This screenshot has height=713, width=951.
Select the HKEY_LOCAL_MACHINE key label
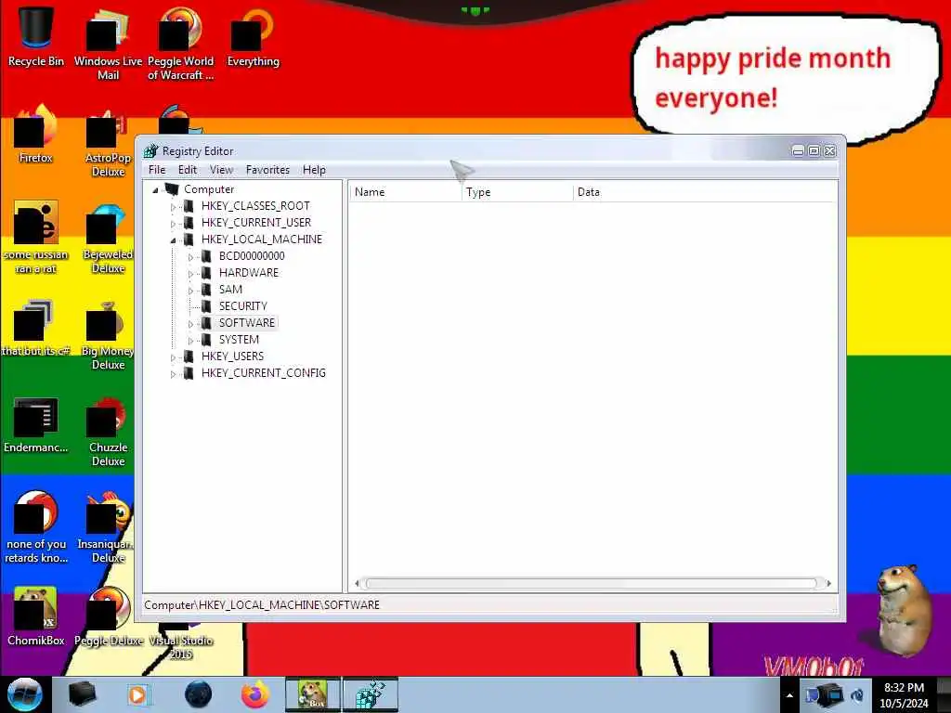click(261, 240)
